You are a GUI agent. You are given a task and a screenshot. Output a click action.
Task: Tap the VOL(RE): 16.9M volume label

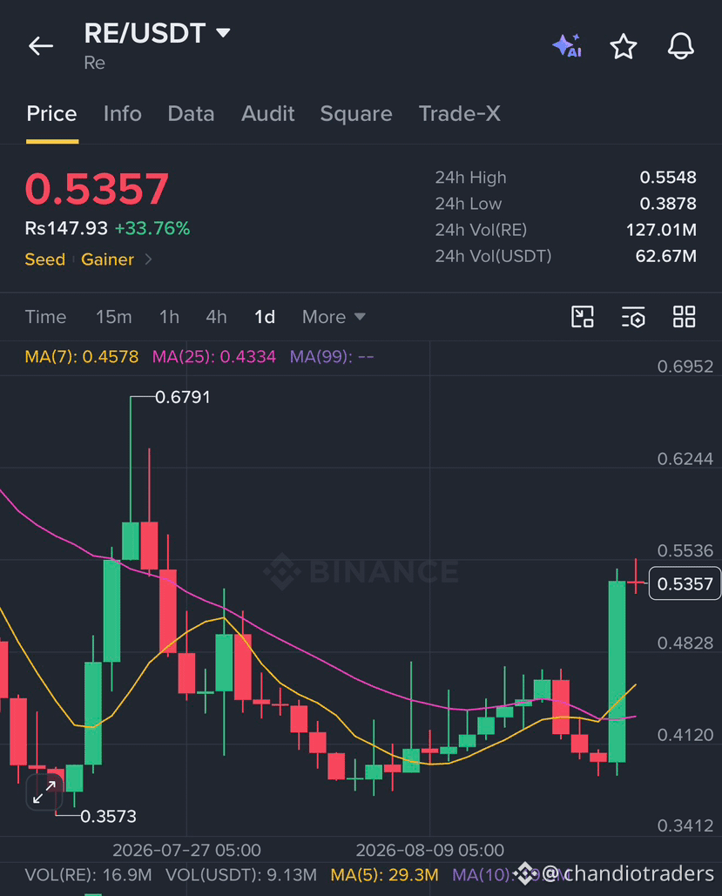click(x=88, y=875)
